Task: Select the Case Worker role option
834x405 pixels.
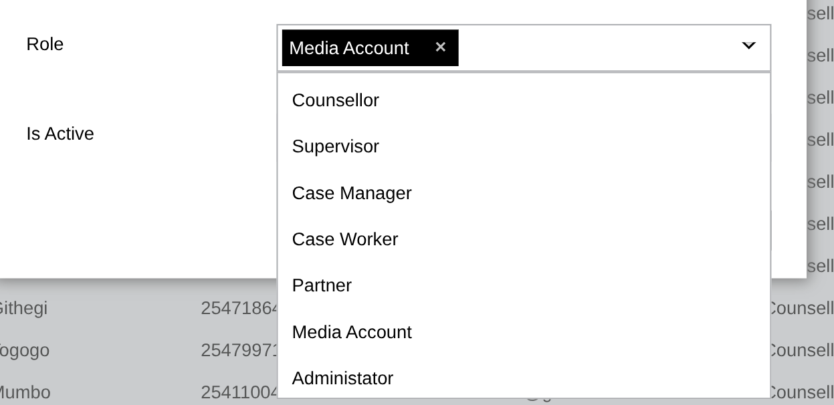Action: (345, 239)
